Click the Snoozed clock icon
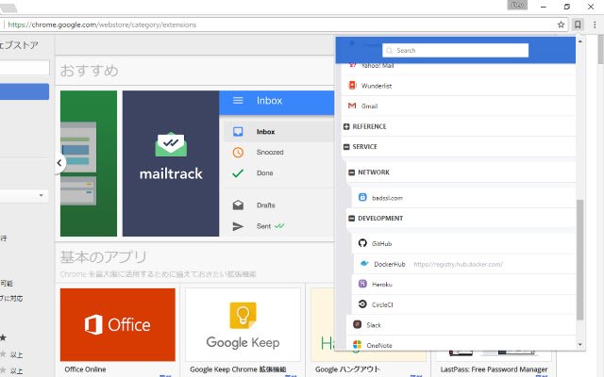 point(238,153)
